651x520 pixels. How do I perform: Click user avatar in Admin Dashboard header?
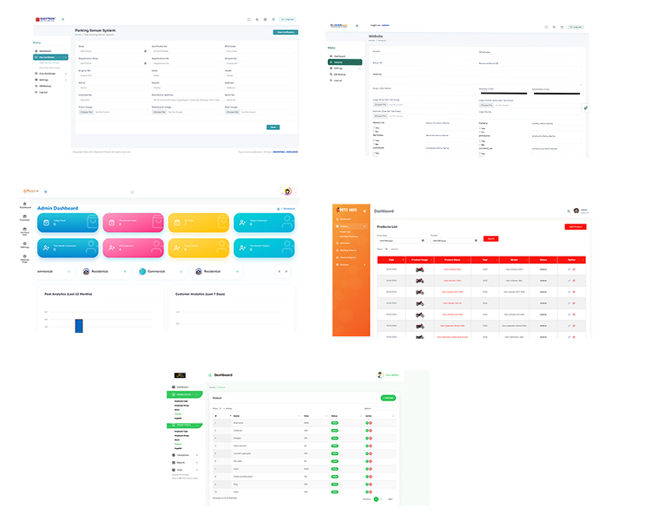(287, 192)
